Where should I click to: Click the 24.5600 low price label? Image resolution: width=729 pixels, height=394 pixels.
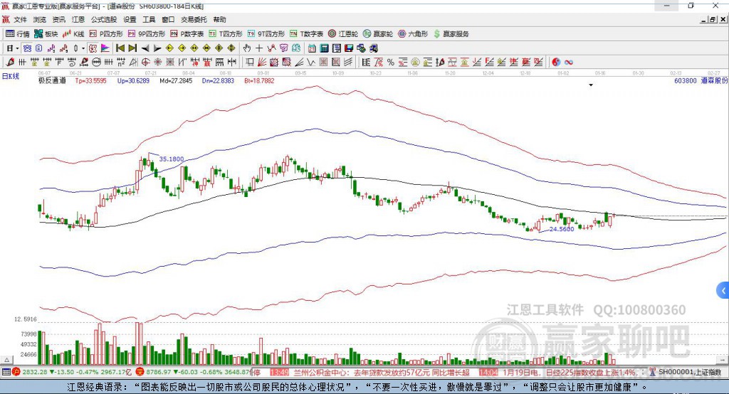(x=562, y=229)
